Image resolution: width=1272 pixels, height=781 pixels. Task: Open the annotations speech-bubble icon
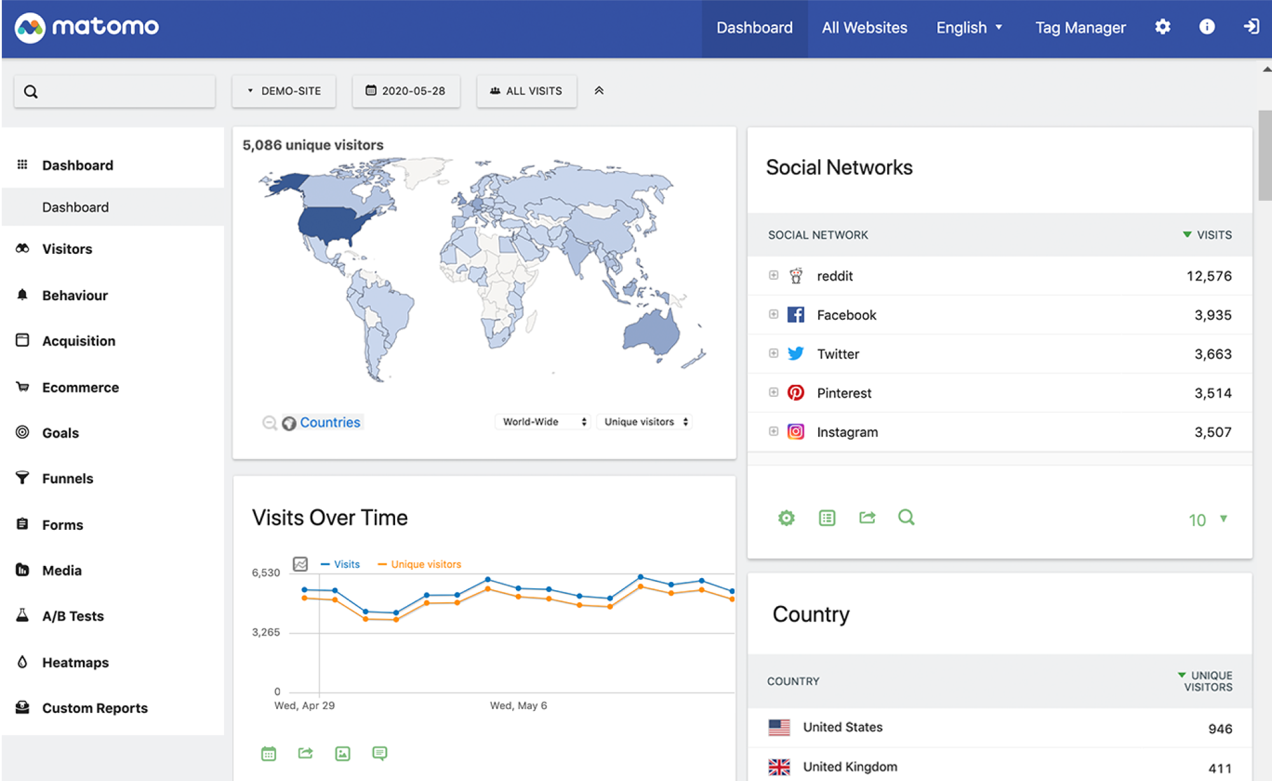click(x=379, y=753)
